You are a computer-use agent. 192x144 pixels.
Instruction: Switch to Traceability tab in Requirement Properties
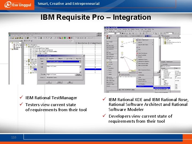point(69,58)
